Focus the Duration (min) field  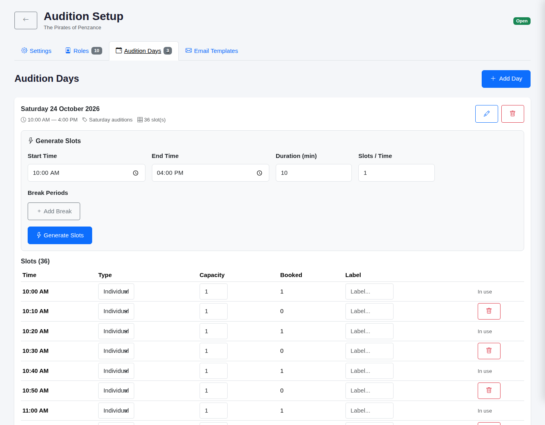pos(314,173)
